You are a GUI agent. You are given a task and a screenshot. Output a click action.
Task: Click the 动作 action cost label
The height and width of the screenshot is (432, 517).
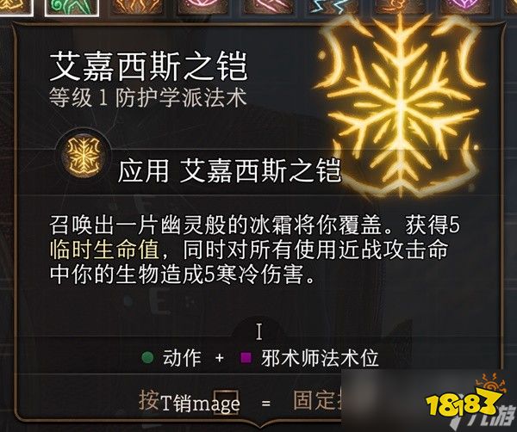182,358
